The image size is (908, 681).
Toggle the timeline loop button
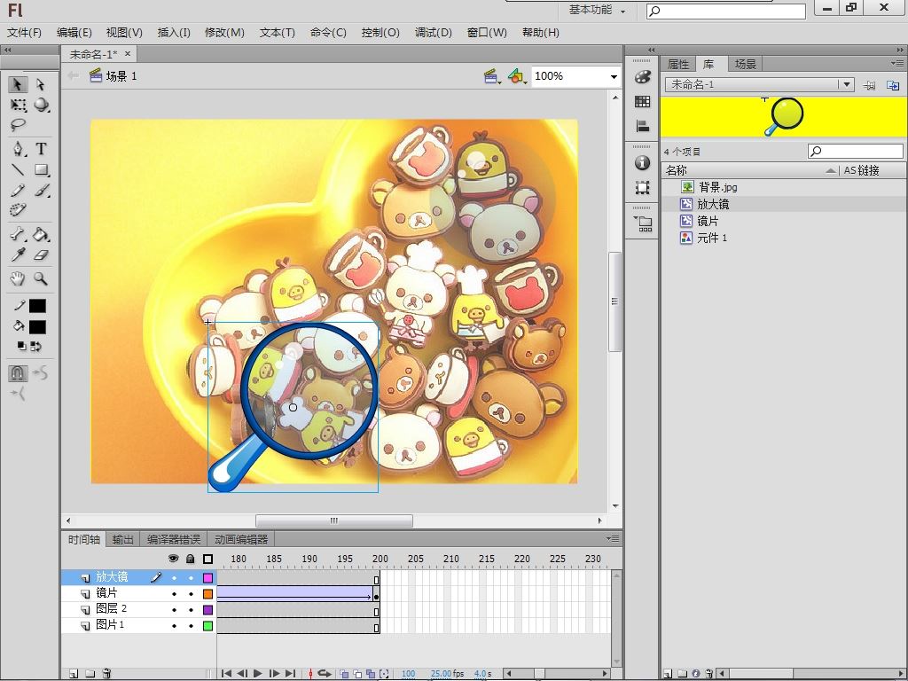pyautogui.click(x=325, y=674)
